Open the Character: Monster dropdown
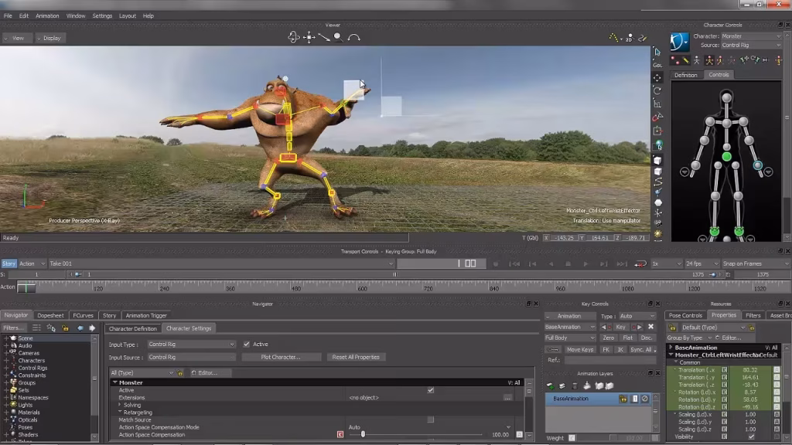Viewport: 792px width, 445px height. [x=750, y=35]
